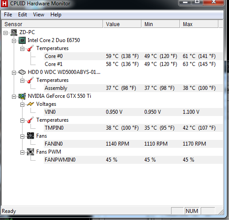The height and width of the screenshot is (220, 229).
Task: Click the Sensor column header
Action: tap(52, 24)
